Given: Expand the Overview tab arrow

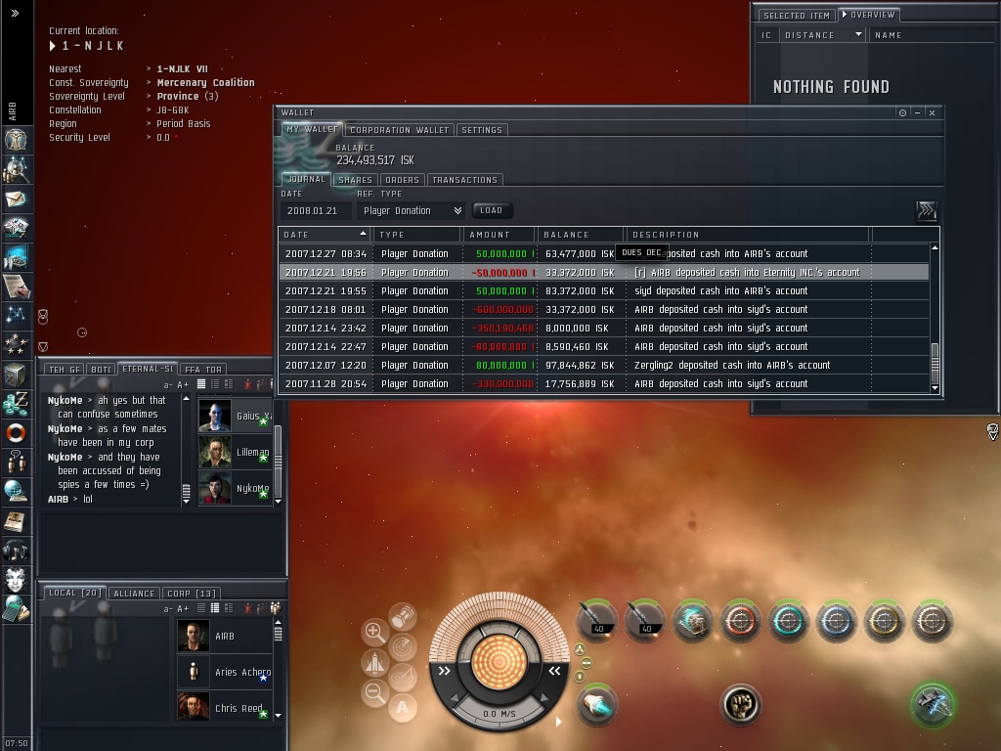Looking at the screenshot, I should click(x=845, y=14).
